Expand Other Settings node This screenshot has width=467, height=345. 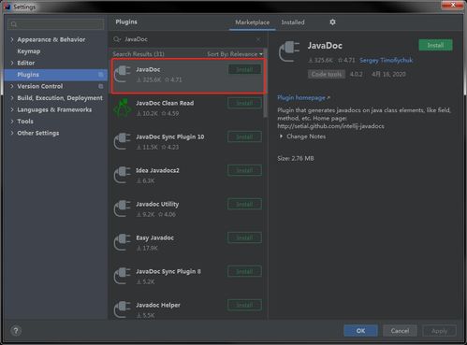coord(12,133)
